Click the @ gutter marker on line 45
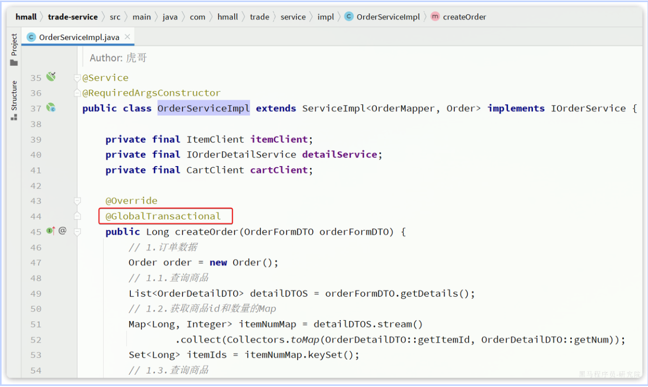The image size is (648, 387). (62, 230)
